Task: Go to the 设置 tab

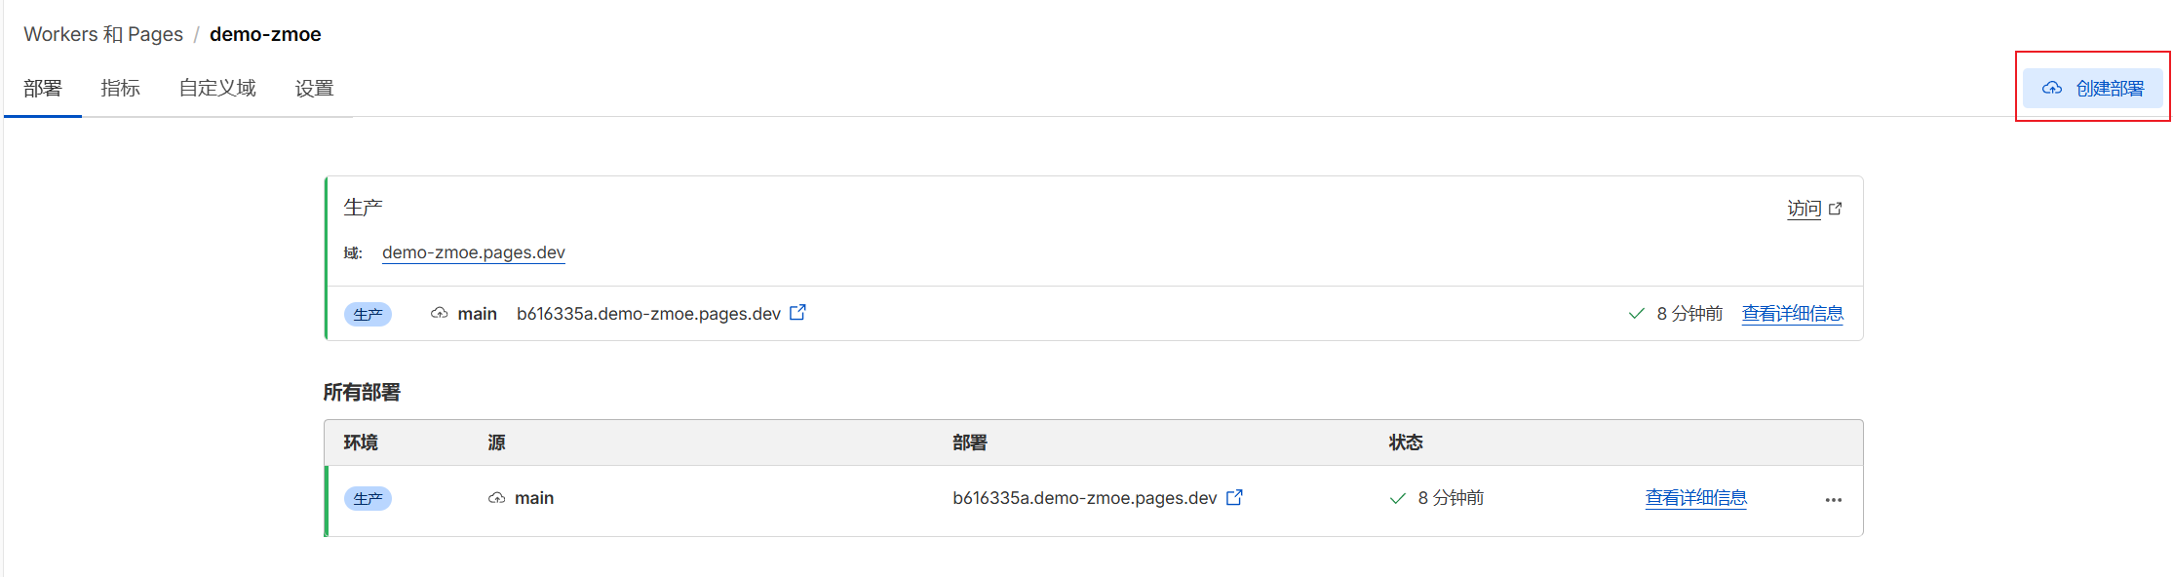Action: point(314,89)
